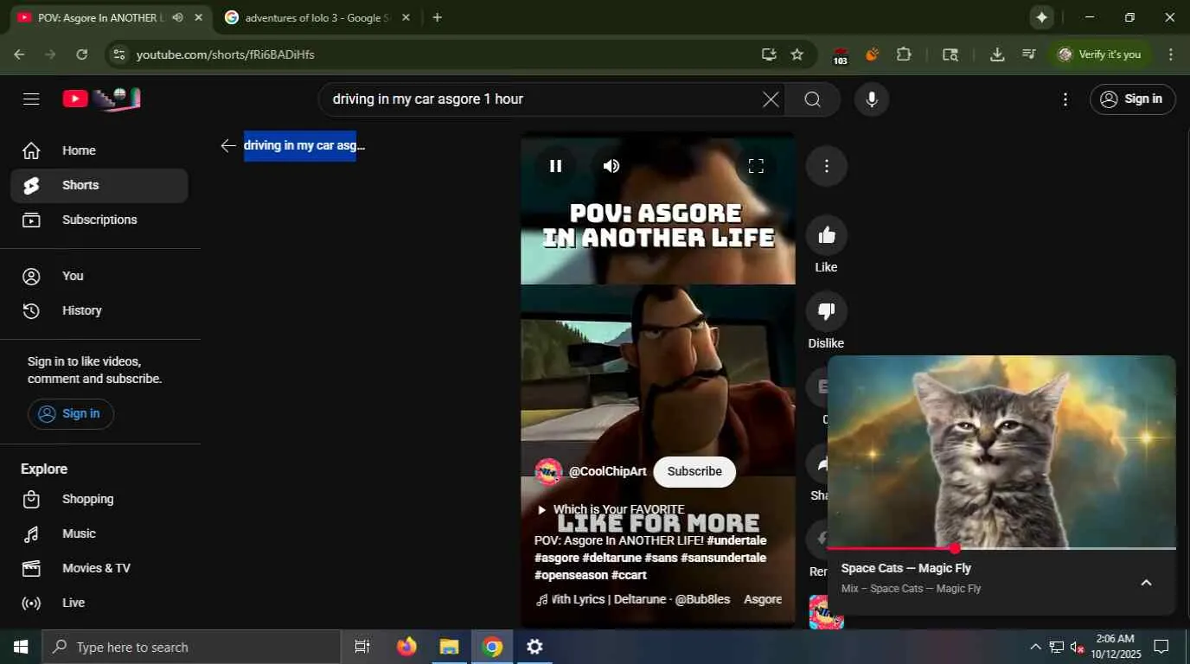
Task: Open the Chrome three-dot menu
Action: (1170, 54)
